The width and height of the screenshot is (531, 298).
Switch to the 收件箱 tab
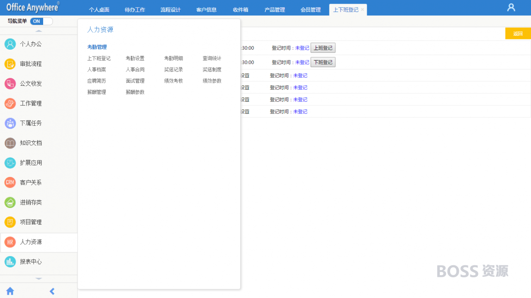241,10
